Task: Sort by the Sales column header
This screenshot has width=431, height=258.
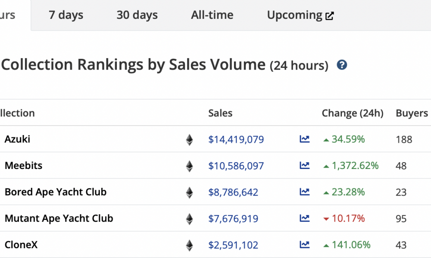Action: tap(220, 113)
